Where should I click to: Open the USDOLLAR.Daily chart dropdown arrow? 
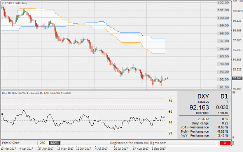click(3, 3)
